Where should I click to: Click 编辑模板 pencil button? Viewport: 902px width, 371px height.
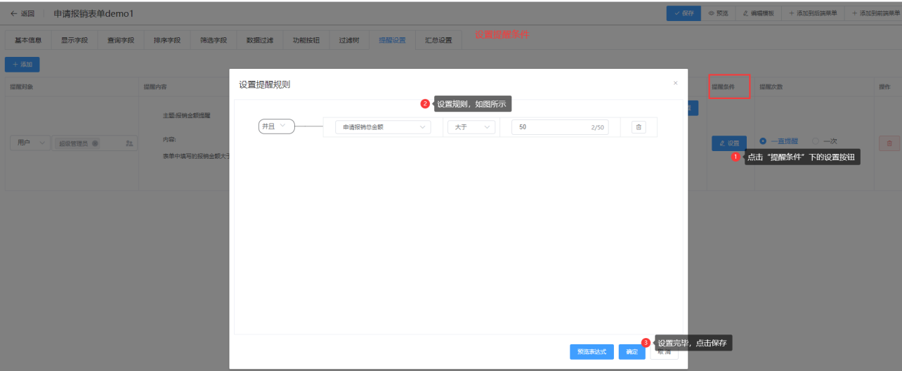pyautogui.click(x=758, y=13)
